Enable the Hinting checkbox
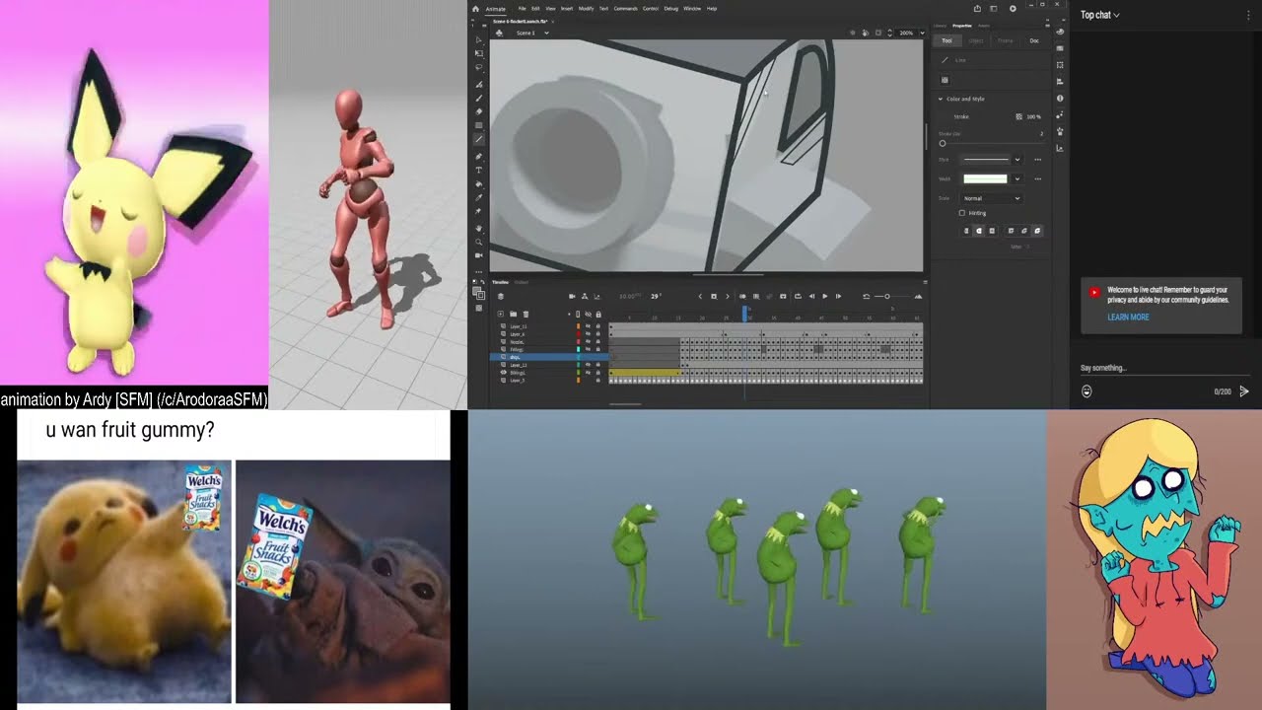Screen dimensions: 1262x710 click(962, 213)
